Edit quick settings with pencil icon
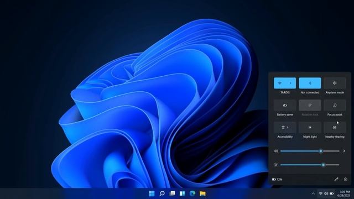This screenshot has width=354, height=199. click(x=336, y=179)
